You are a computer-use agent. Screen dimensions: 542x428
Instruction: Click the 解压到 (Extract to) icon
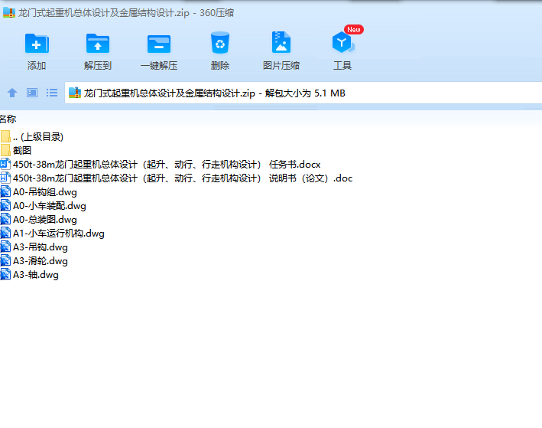[98, 44]
